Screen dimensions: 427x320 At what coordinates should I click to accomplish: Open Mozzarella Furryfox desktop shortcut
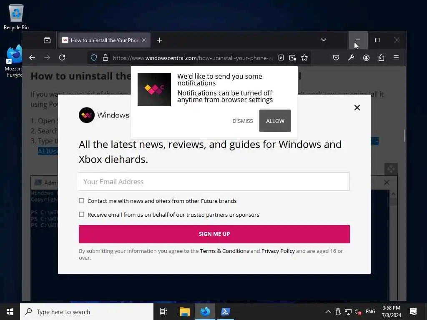[14, 61]
